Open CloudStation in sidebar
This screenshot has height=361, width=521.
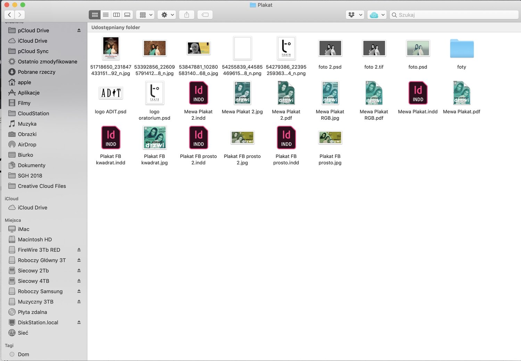click(33, 114)
